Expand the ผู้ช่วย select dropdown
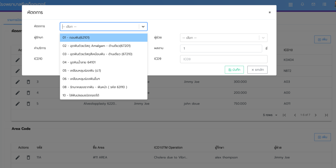This screenshot has height=168, width=336. pyautogui.click(x=263, y=38)
